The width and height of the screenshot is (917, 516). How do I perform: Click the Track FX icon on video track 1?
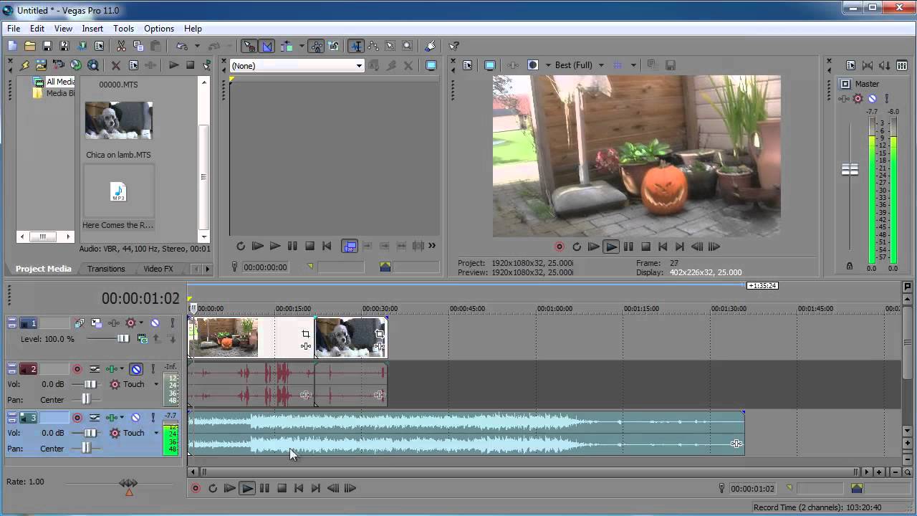pyautogui.click(x=130, y=323)
